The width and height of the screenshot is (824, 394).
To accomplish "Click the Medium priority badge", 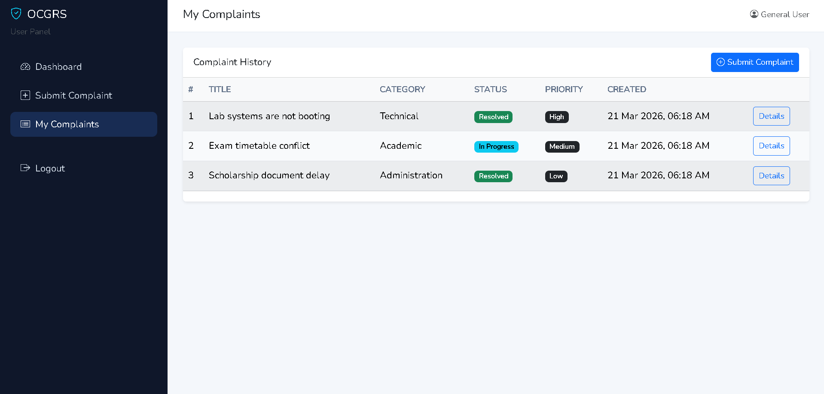I will tap(562, 147).
